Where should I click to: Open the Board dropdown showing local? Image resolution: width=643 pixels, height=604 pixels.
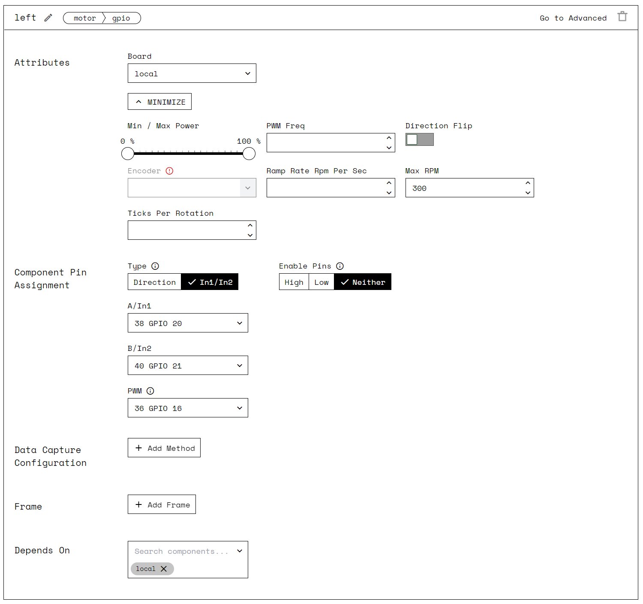click(x=192, y=73)
